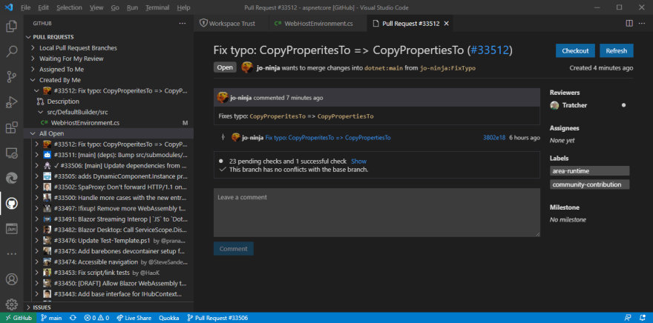Click jo-ninja avatar beside Open badge
This screenshot has width=653, height=323.
coord(247,67)
